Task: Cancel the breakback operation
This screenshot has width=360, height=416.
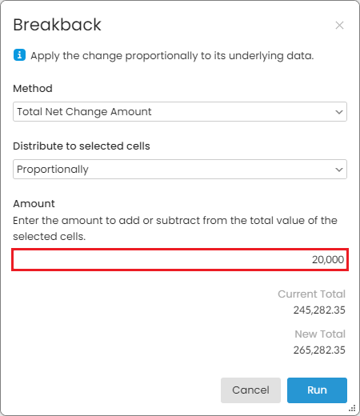Action: (250, 390)
